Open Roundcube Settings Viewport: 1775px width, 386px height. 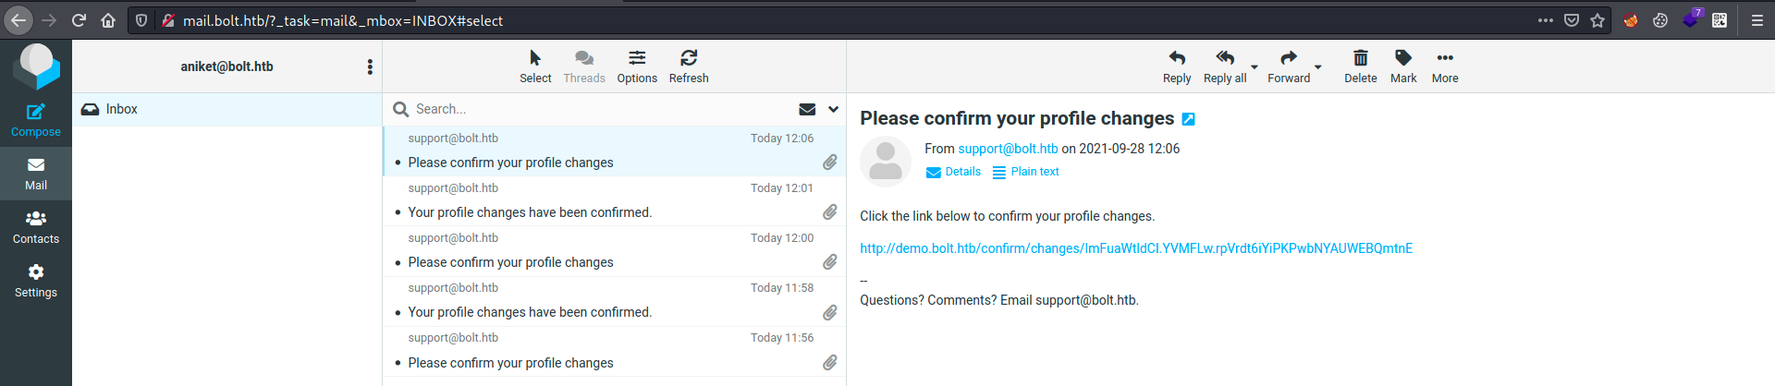pos(35,281)
